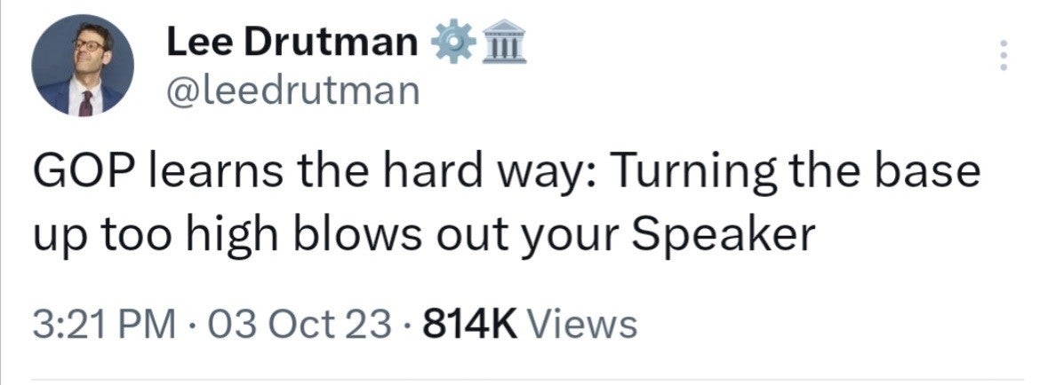
Task: Open Lee Drutman's profile picture
Action: (84, 66)
